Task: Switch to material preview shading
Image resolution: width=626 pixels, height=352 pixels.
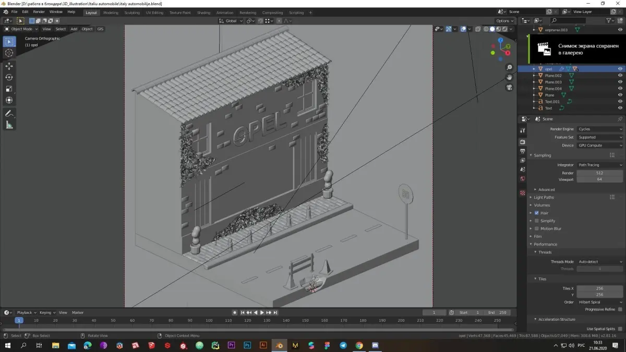Action: (x=498, y=29)
